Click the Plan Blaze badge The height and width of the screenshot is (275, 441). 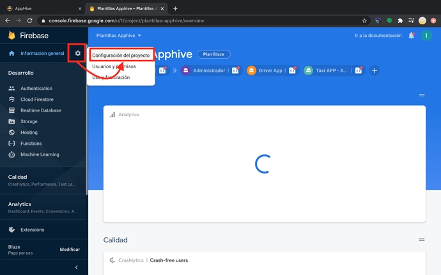213,54
